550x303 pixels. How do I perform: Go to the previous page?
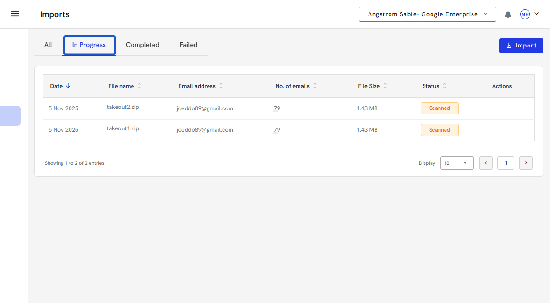[486, 163]
